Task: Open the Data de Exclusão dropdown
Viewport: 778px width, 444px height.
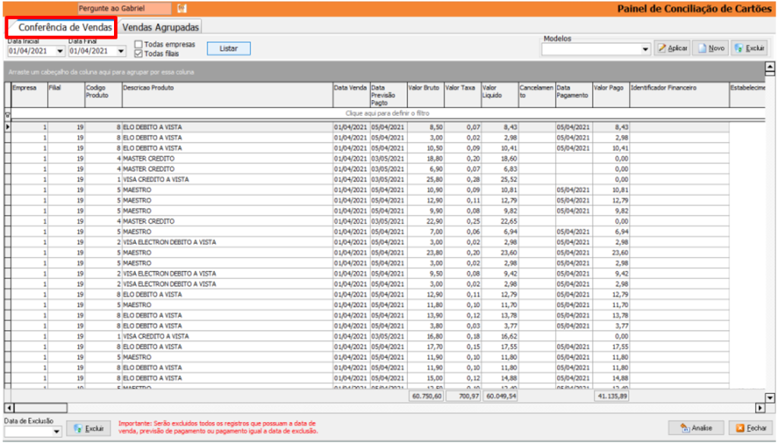Action: click(56, 432)
